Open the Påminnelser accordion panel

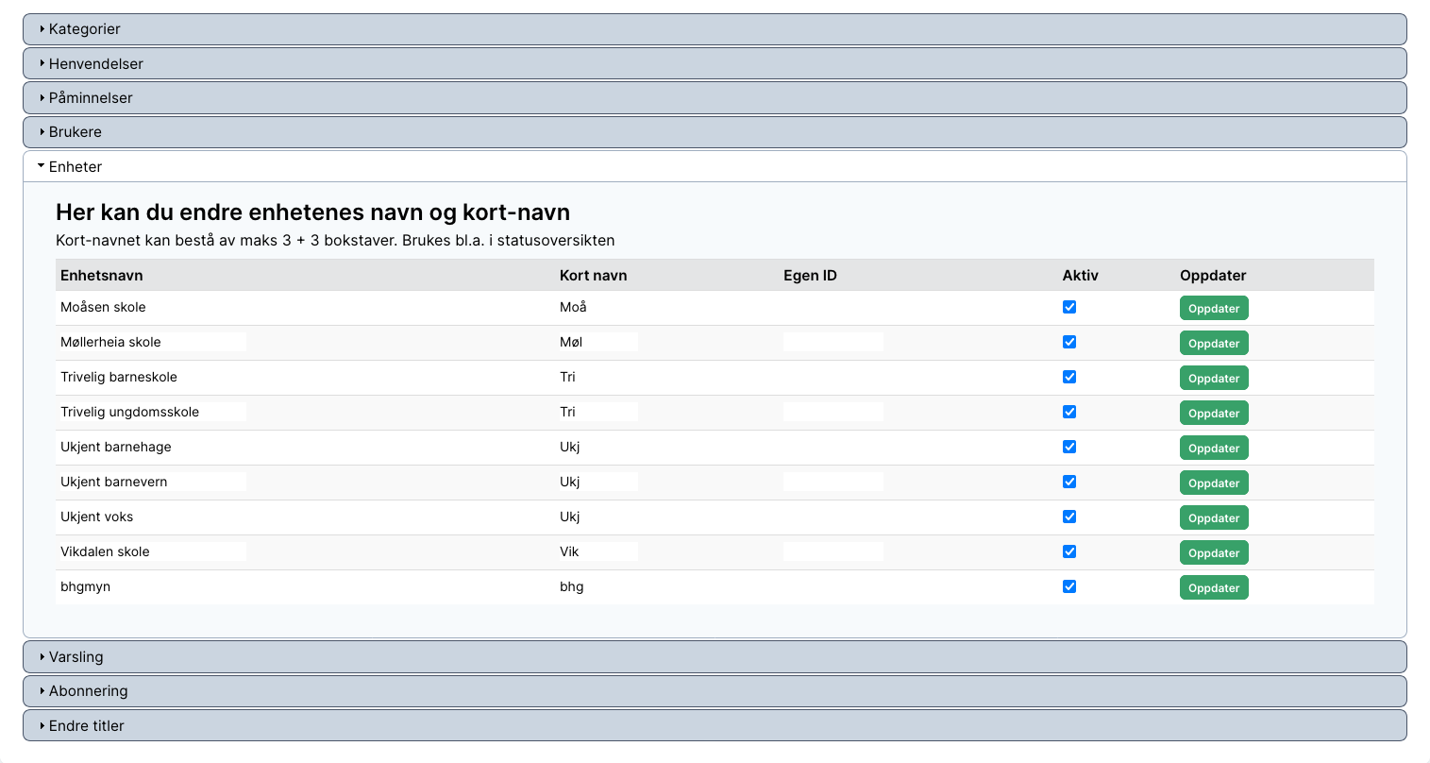point(715,98)
